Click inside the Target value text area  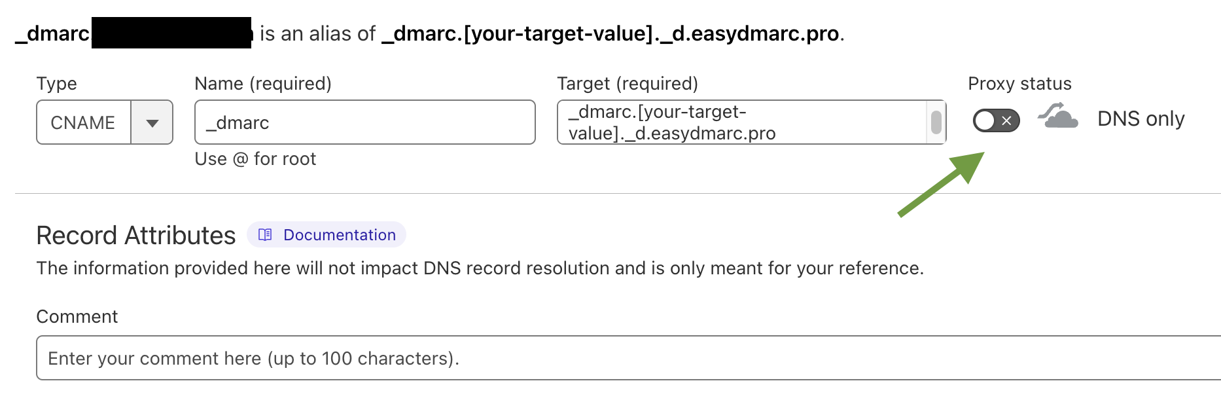pos(742,122)
